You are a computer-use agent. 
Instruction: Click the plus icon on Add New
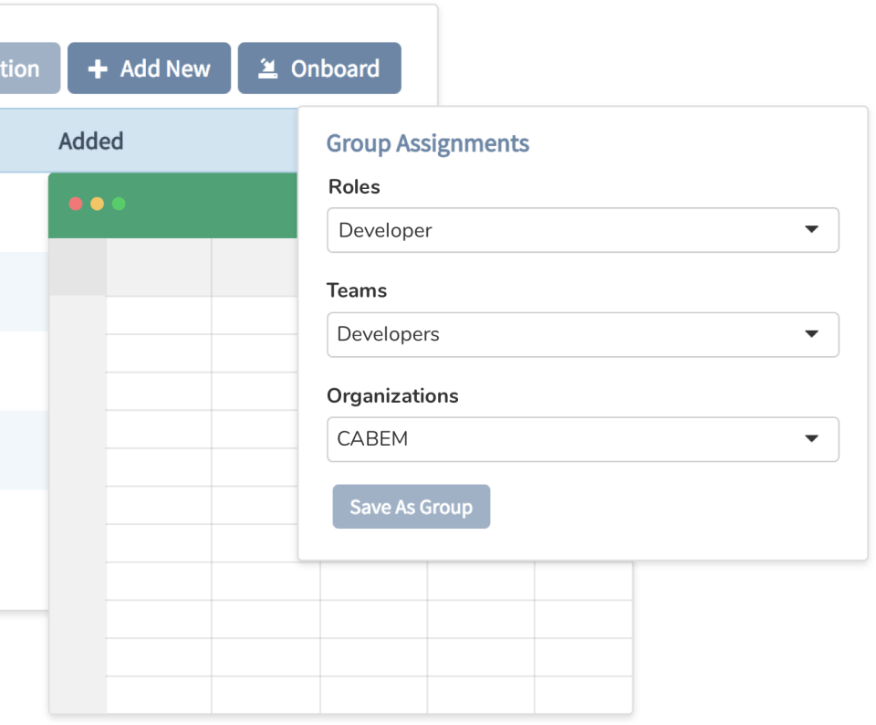98,68
